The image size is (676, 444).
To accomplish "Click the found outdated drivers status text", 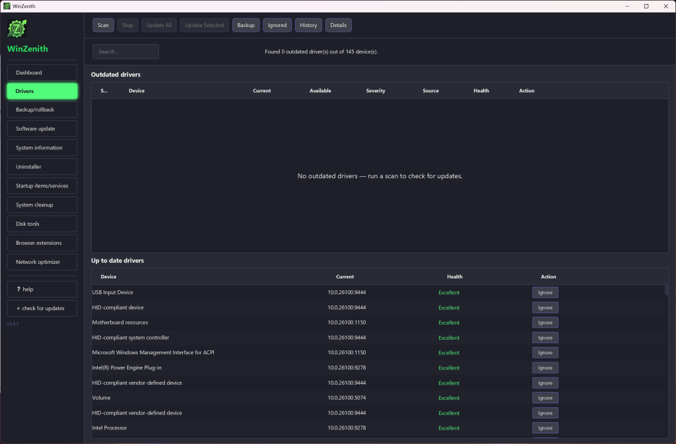I will (x=321, y=51).
